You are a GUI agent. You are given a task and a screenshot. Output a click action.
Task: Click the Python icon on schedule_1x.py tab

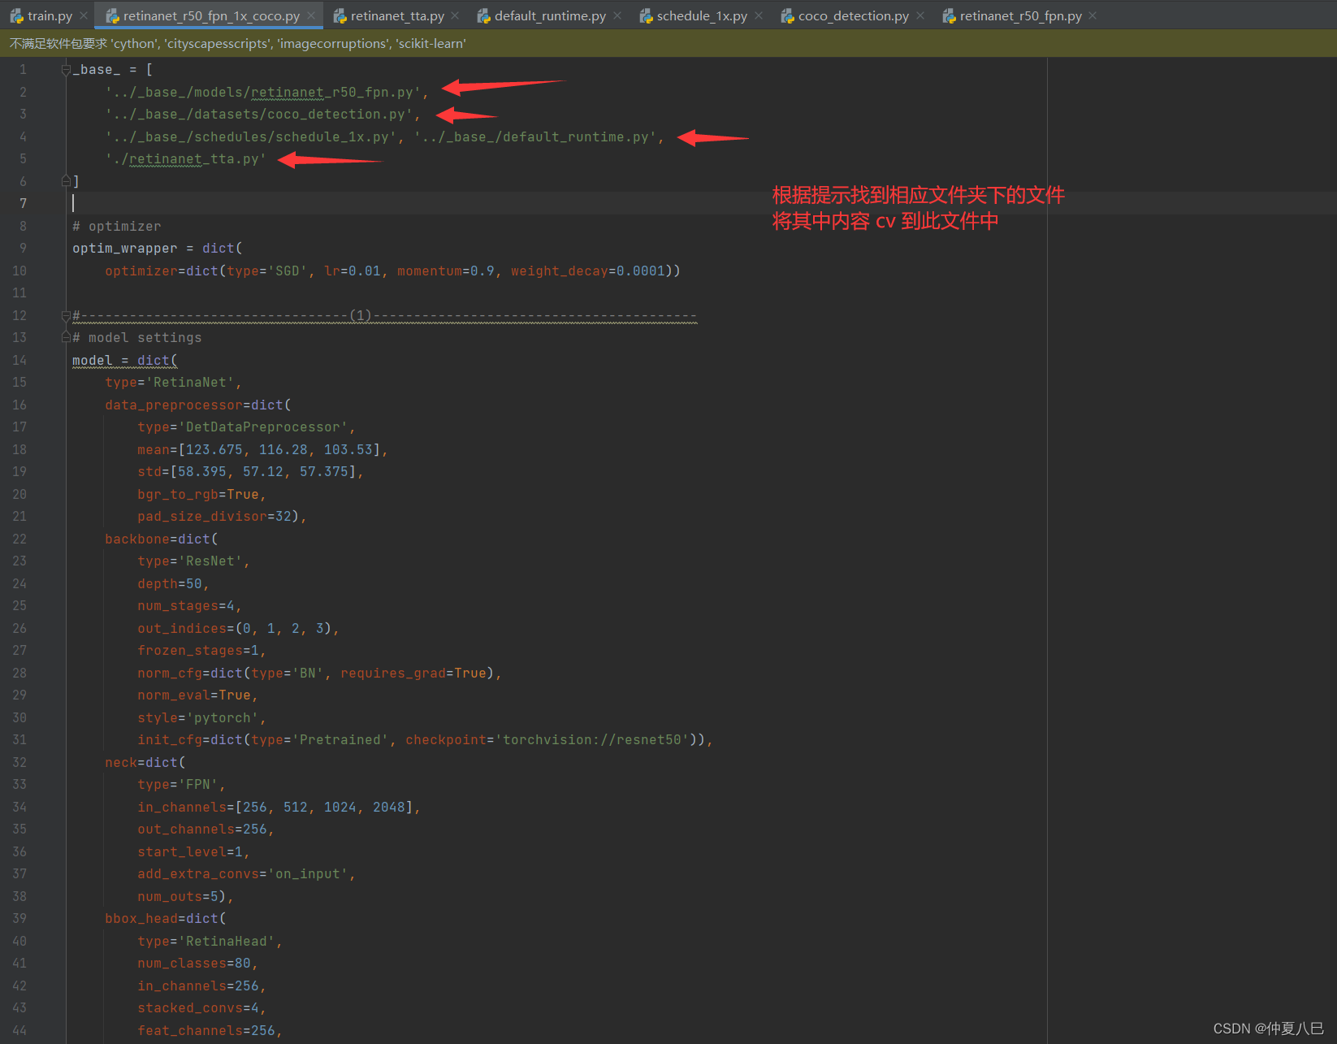pos(646,15)
